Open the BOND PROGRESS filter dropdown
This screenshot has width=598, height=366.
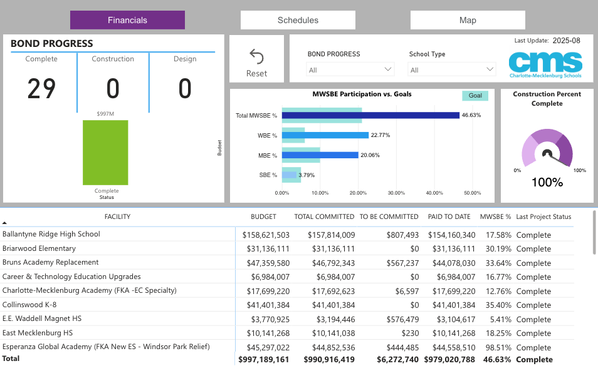pos(350,69)
